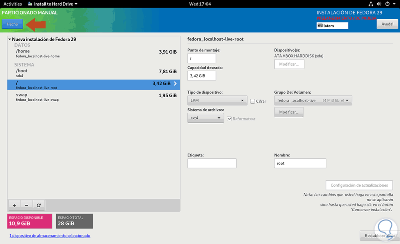Click the ESPACIO TOTAL 28 GiB box
Viewport: 400px width, 244px height.
tap(74, 221)
